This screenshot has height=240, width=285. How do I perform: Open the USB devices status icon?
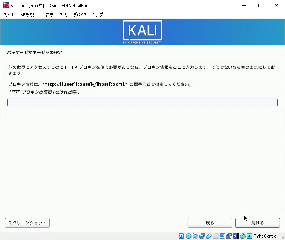coord(209,236)
